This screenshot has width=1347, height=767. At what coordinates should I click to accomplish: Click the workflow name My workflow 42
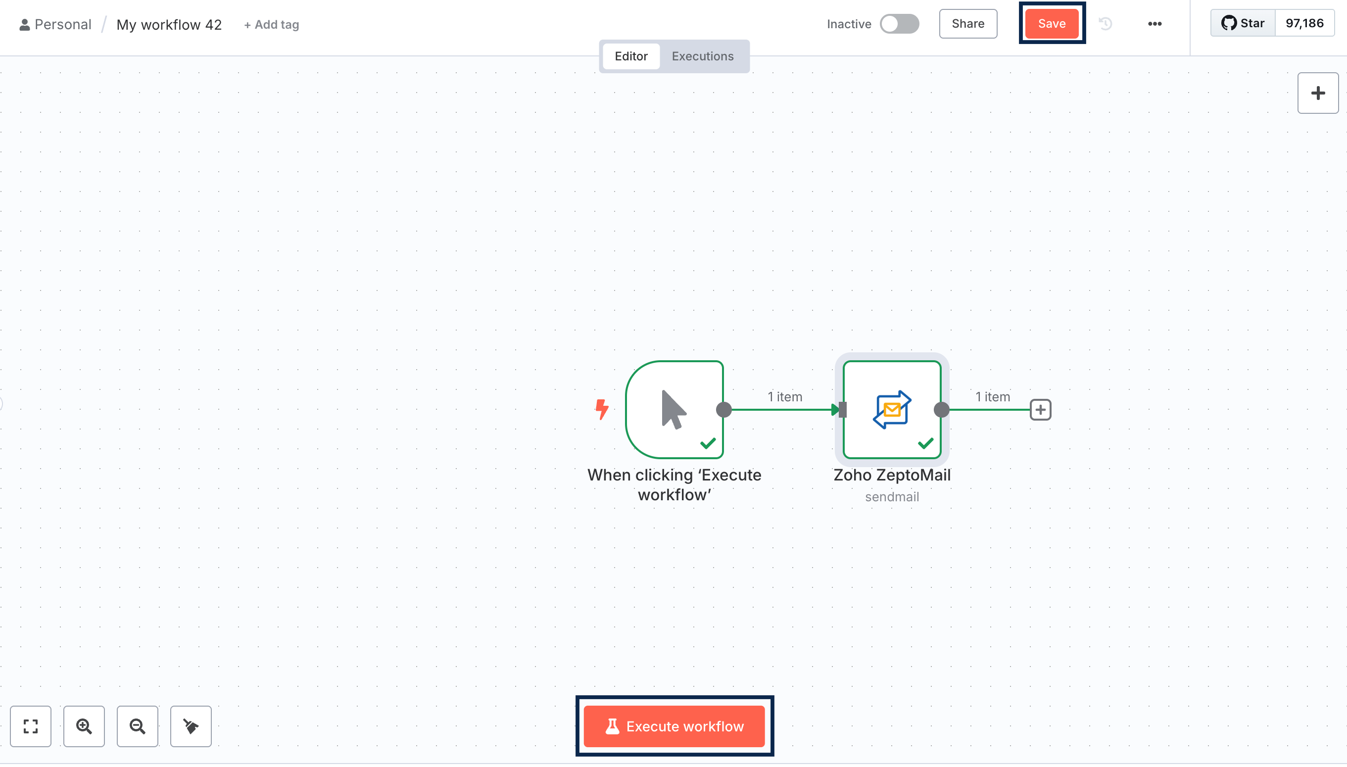[169, 25]
